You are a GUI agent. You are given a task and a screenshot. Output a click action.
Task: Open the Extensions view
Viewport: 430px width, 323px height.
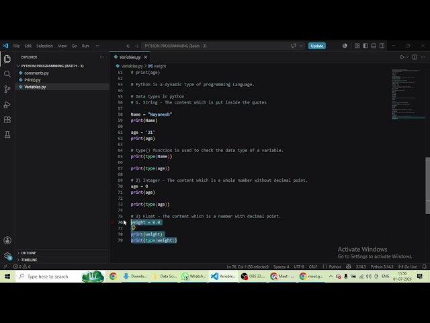pos(7,120)
